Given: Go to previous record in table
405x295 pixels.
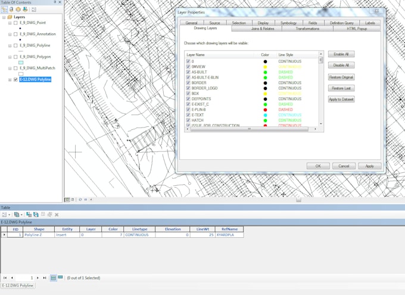Looking at the screenshot, I should click(12, 278).
